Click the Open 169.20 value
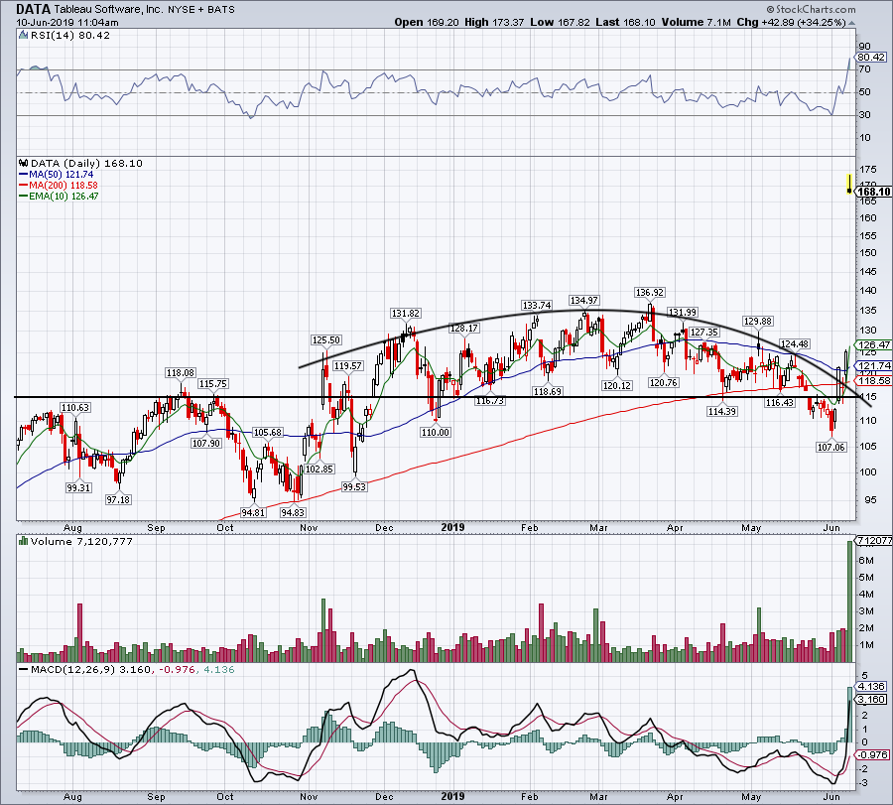 pos(427,22)
